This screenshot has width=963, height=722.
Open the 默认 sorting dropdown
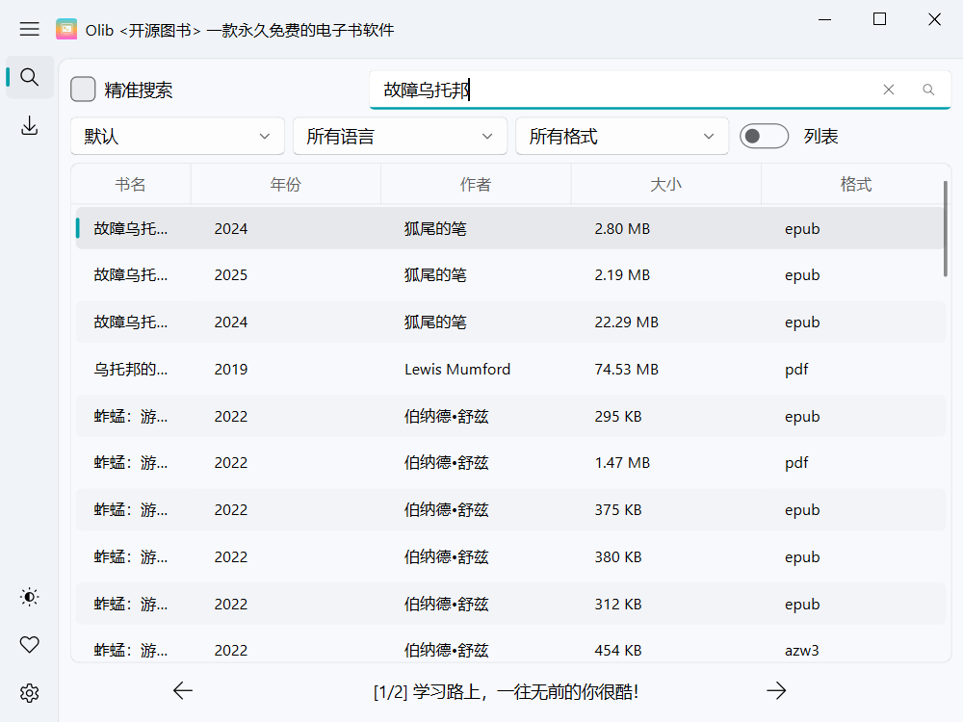click(176, 136)
